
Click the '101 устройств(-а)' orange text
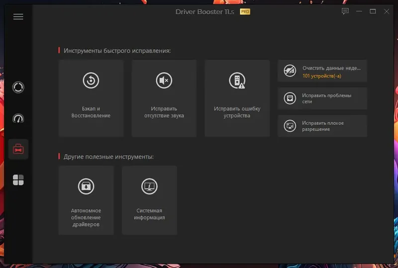[x=321, y=76]
